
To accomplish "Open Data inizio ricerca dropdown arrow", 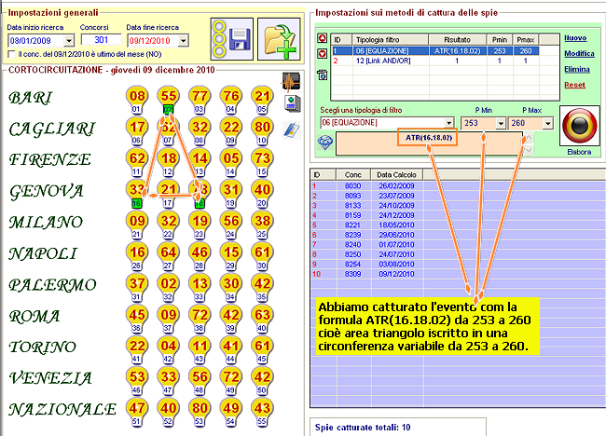I will pos(69,41).
